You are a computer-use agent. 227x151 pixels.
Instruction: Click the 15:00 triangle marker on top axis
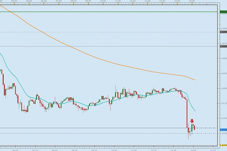point(177,4)
